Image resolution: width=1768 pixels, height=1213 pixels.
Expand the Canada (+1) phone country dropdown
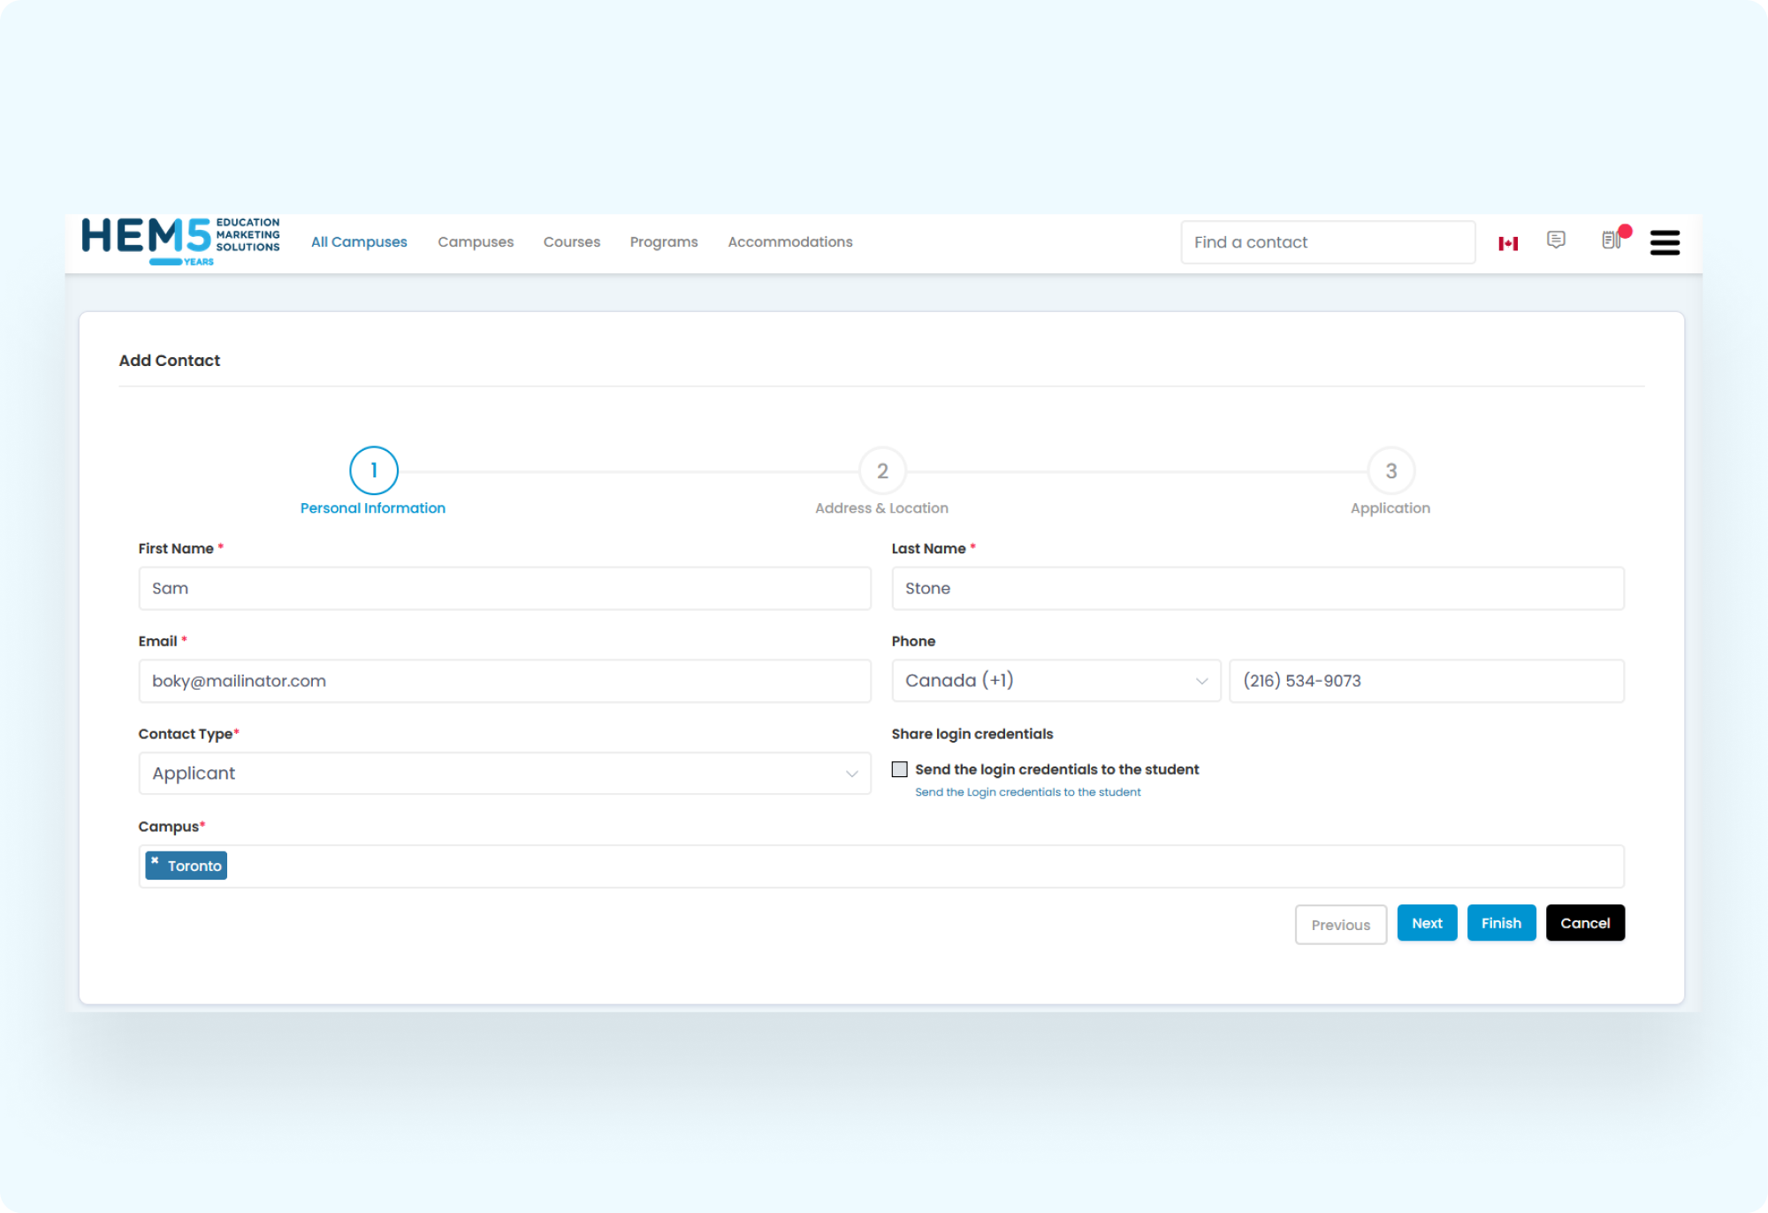1055,681
